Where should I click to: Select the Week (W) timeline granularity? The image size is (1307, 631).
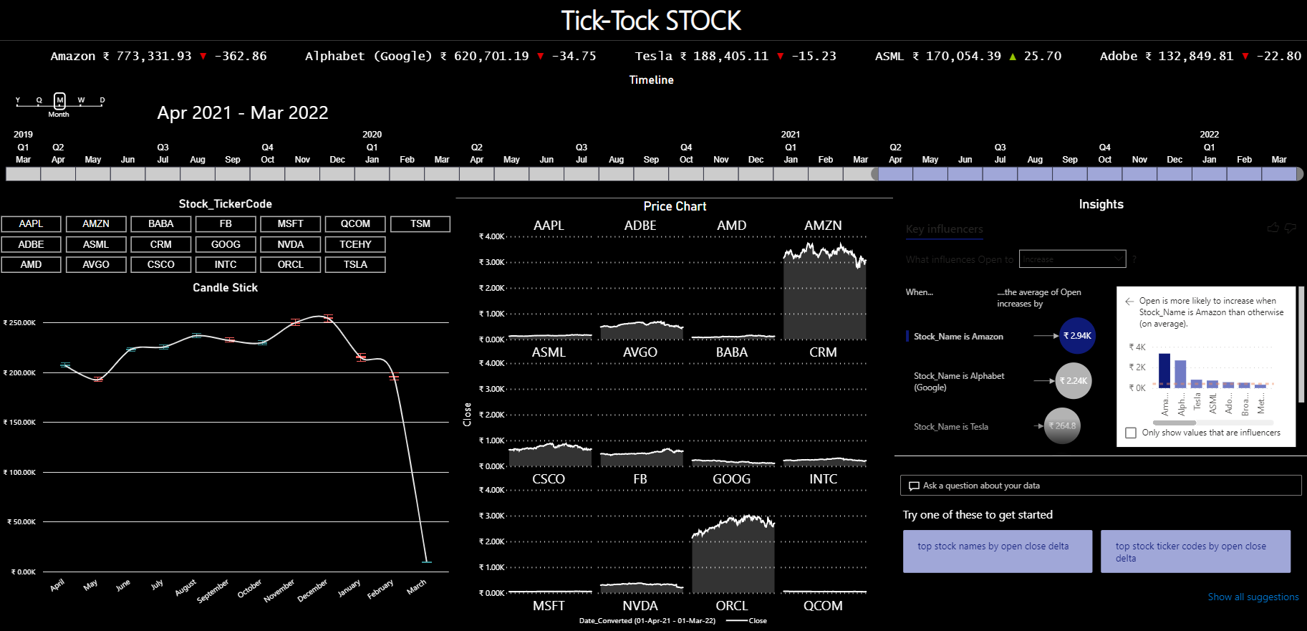point(81,101)
